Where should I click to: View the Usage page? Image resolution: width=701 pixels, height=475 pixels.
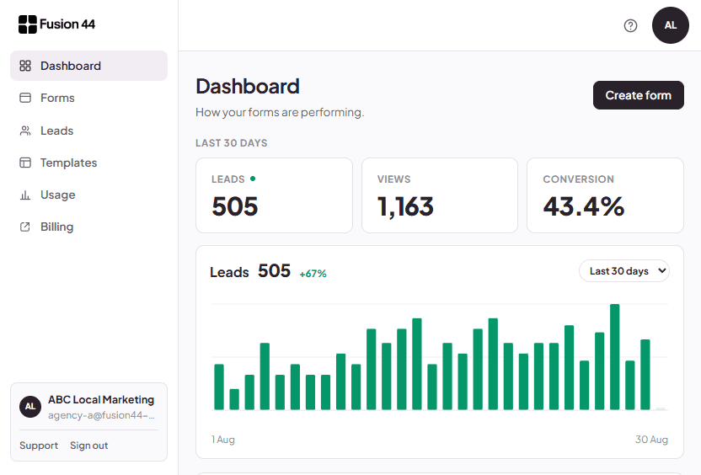(x=89, y=195)
